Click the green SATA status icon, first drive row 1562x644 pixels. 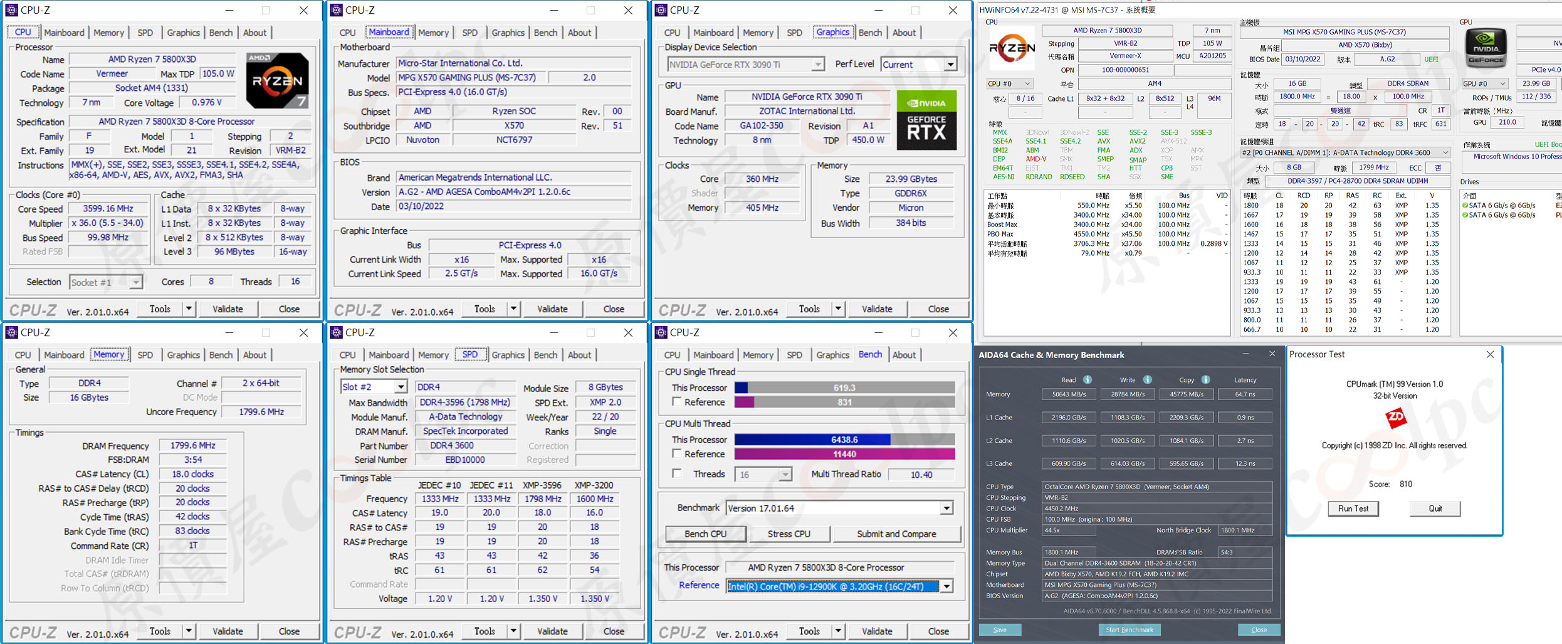pos(1465,205)
